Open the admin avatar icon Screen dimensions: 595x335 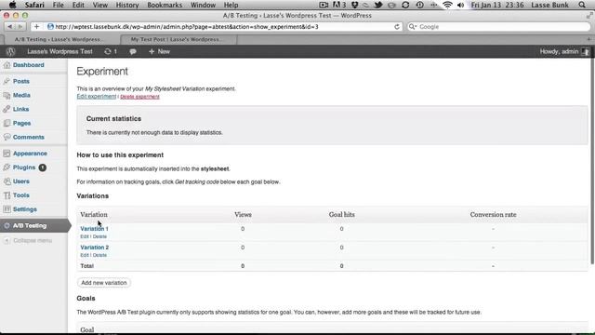[585, 52]
